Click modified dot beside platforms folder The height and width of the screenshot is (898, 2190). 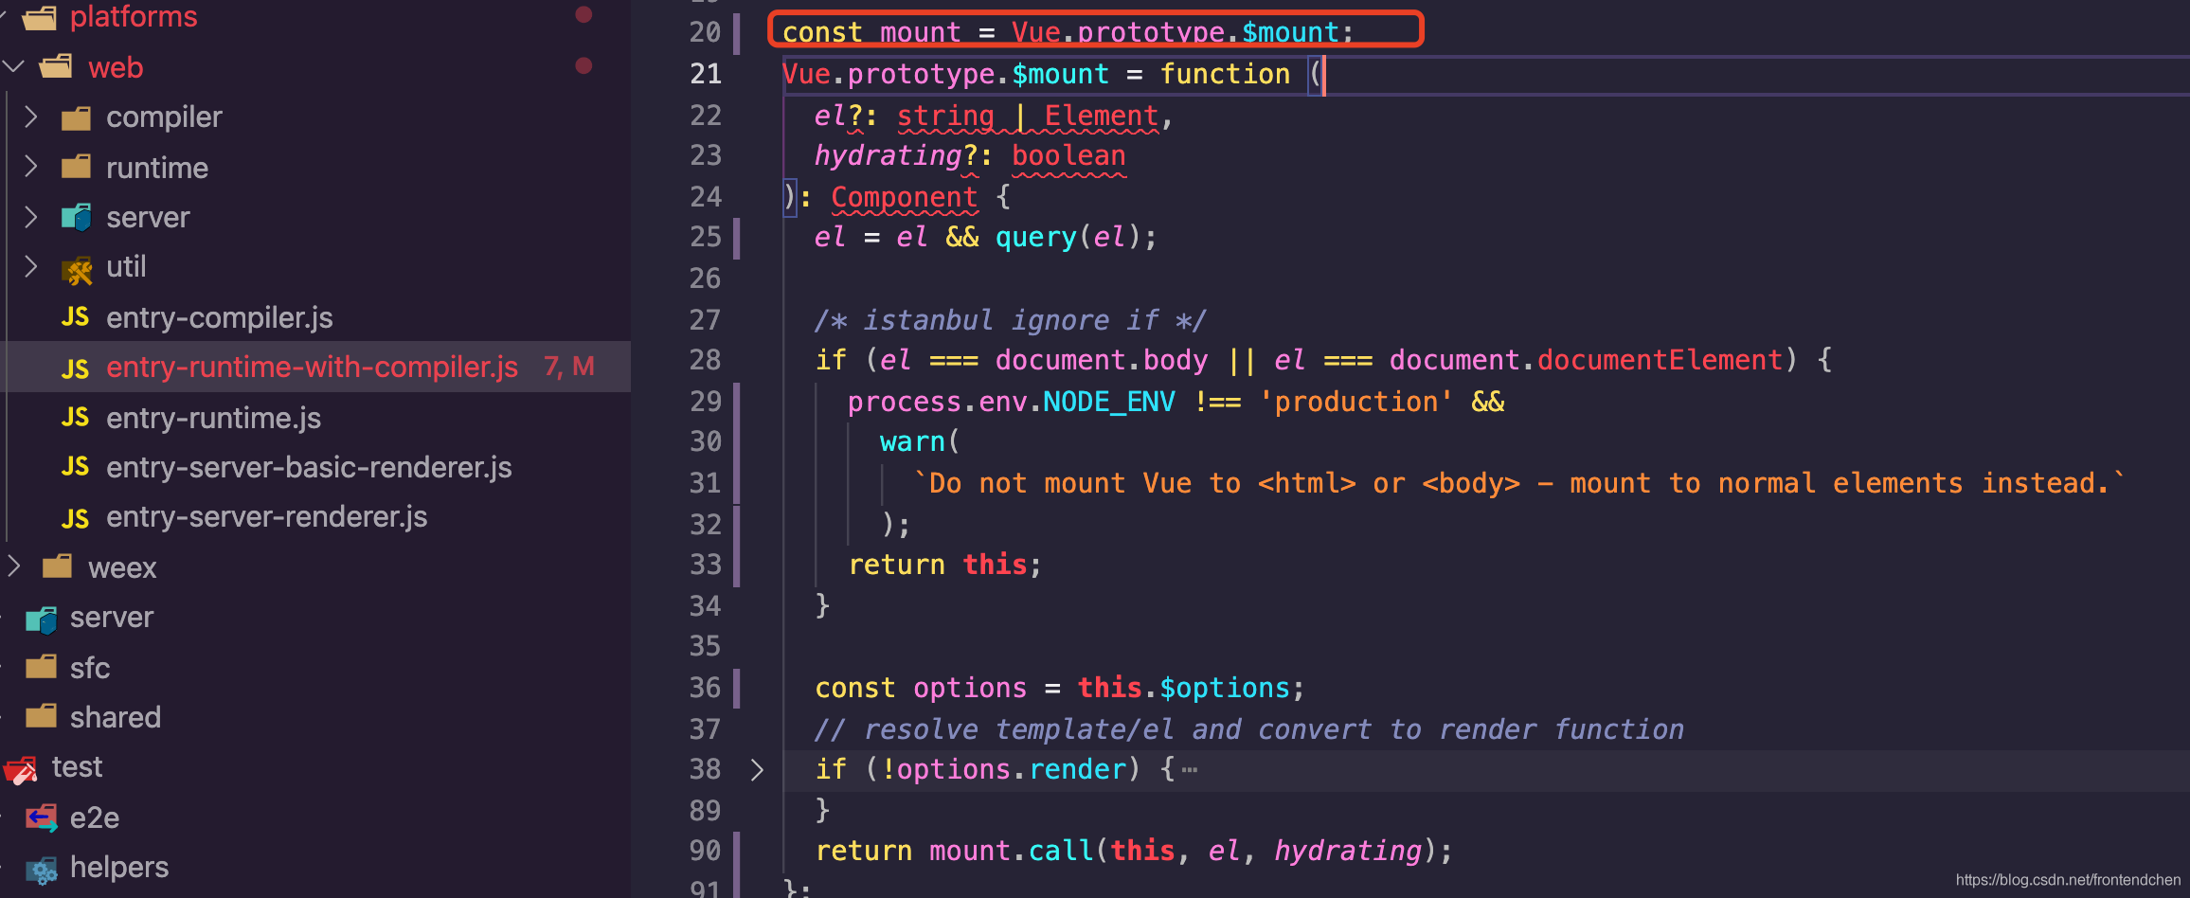coord(583,14)
